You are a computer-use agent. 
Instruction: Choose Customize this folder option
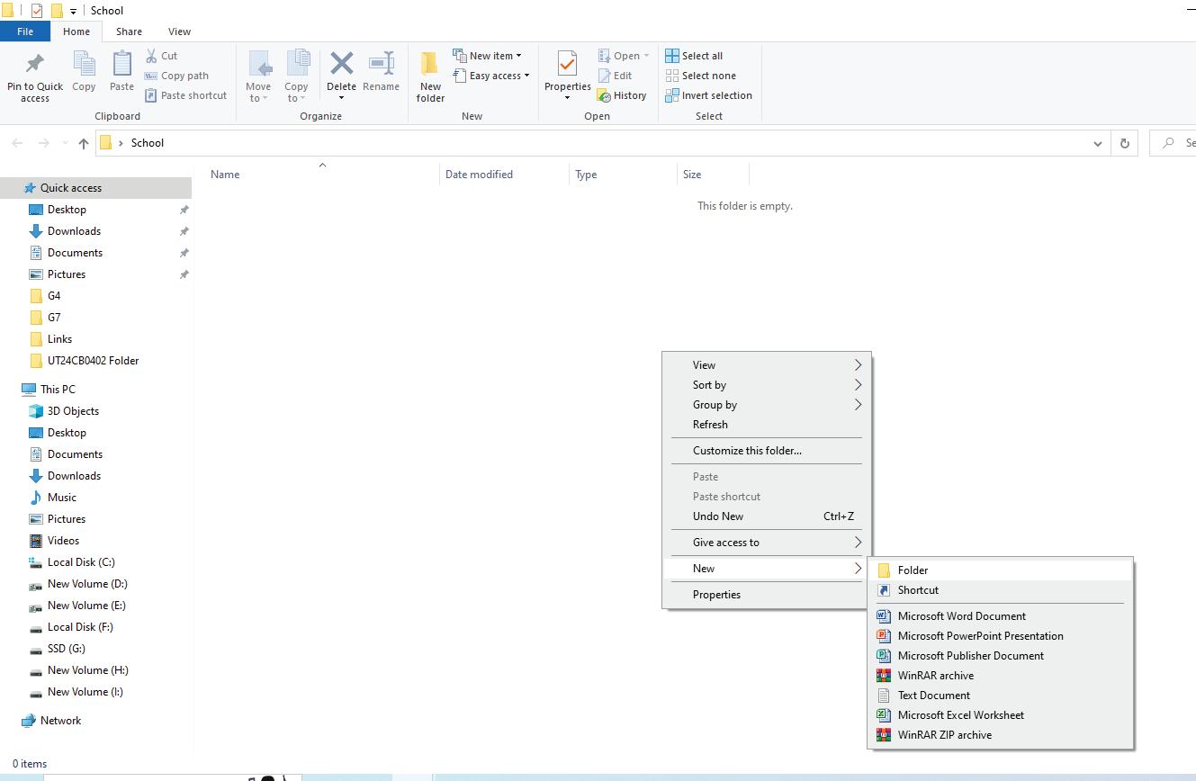point(767,451)
